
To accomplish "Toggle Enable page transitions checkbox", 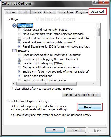I will (19, 76).
